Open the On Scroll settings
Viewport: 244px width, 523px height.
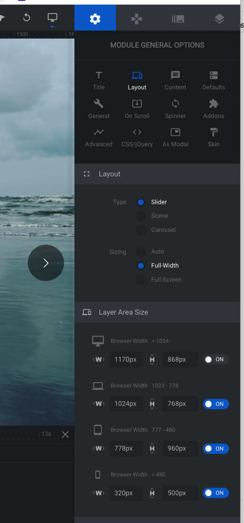(x=137, y=109)
